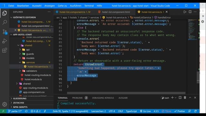Maximize terminal panel with up chevron

(190, 98)
